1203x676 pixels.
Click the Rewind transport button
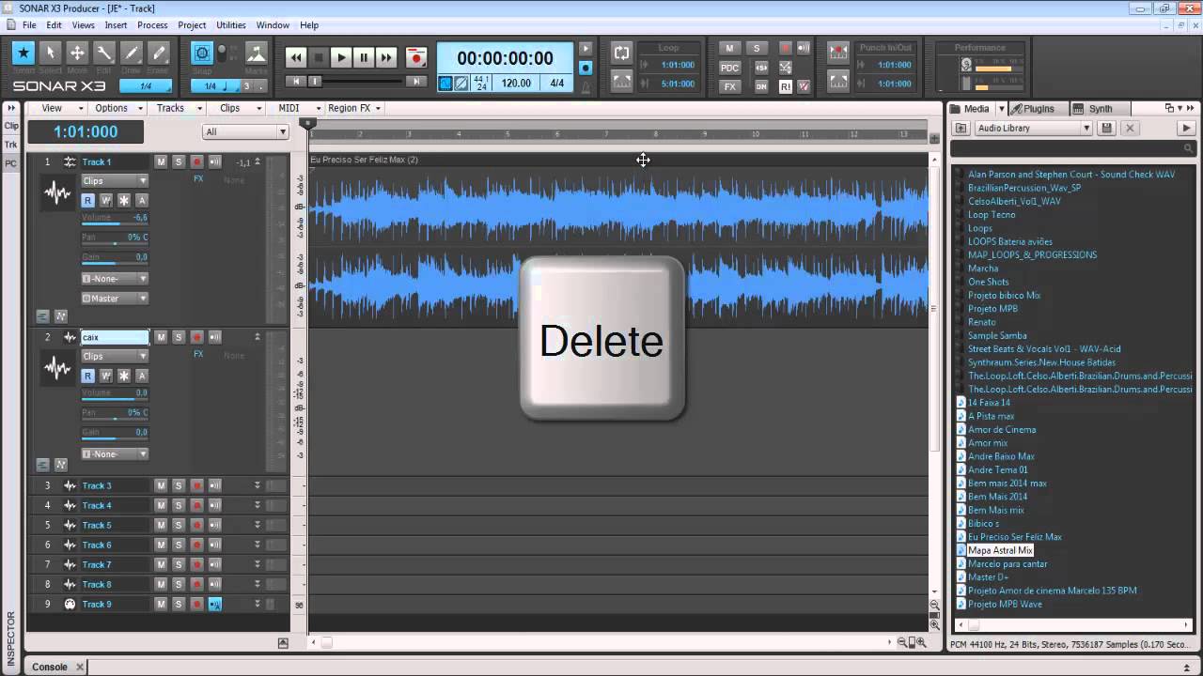pos(296,57)
